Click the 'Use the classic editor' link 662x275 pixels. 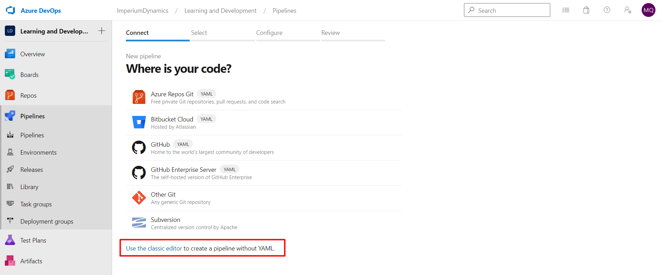154,248
